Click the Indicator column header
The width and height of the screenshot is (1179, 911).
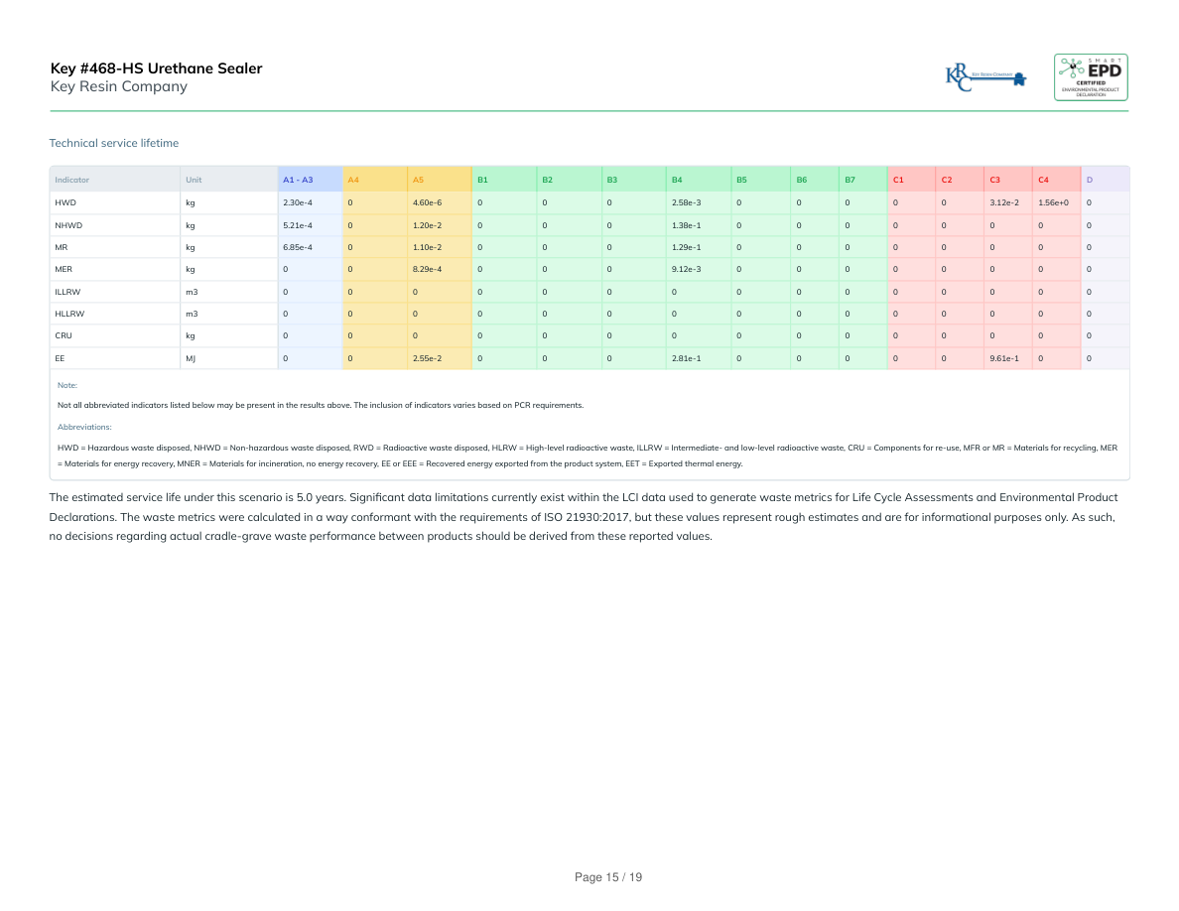(x=72, y=180)
